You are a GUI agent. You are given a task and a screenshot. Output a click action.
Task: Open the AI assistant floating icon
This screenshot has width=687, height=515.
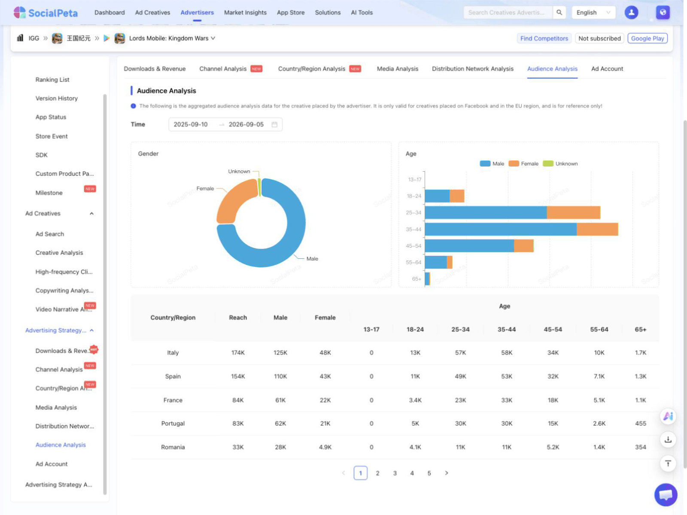point(668,416)
